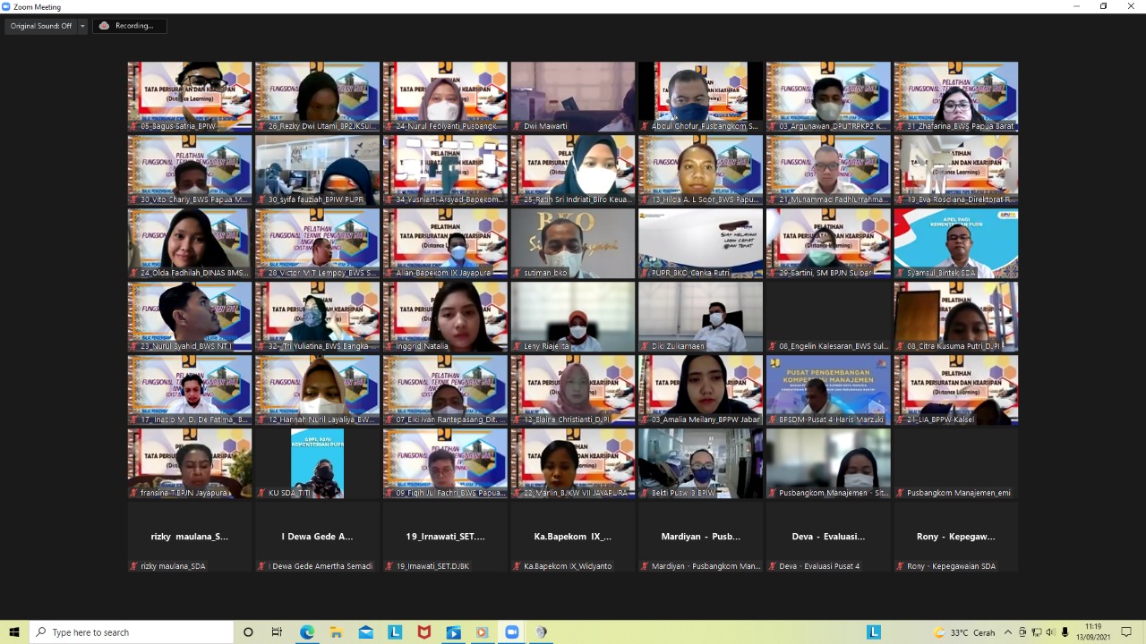Click the Zoom logo in the title bar
The height and width of the screenshot is (644, 1146).
point(6,6)
